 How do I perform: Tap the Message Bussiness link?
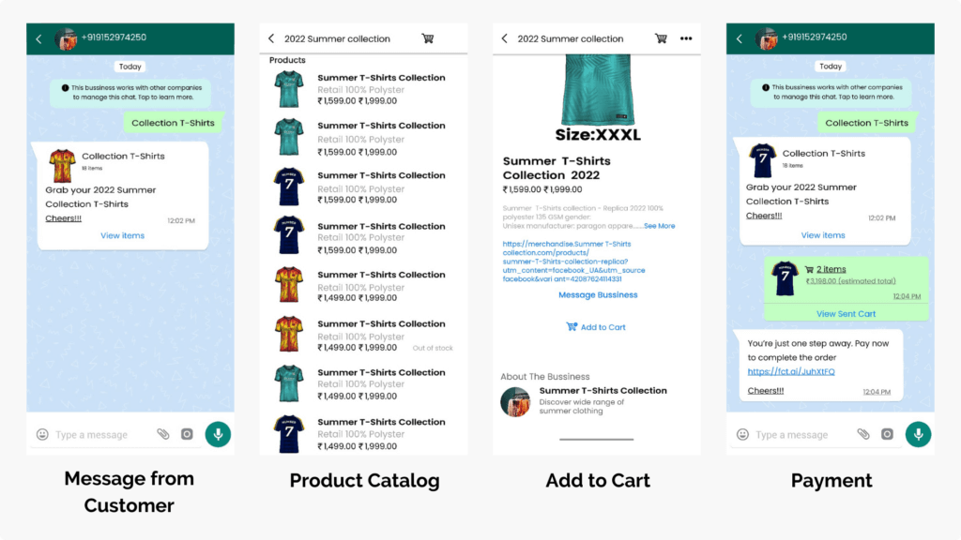pyautogui.click(x=598, y=294)
